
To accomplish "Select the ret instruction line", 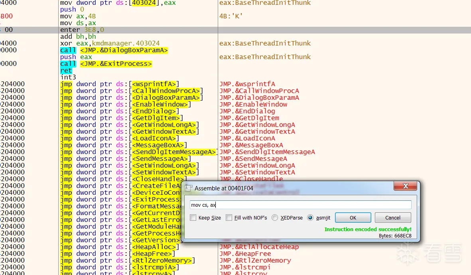I will pyautogui.click(x=66, y=71).
